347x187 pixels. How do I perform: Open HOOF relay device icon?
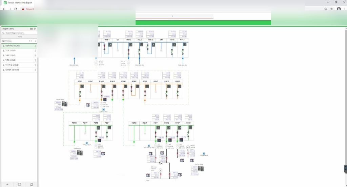click(180, 128)
